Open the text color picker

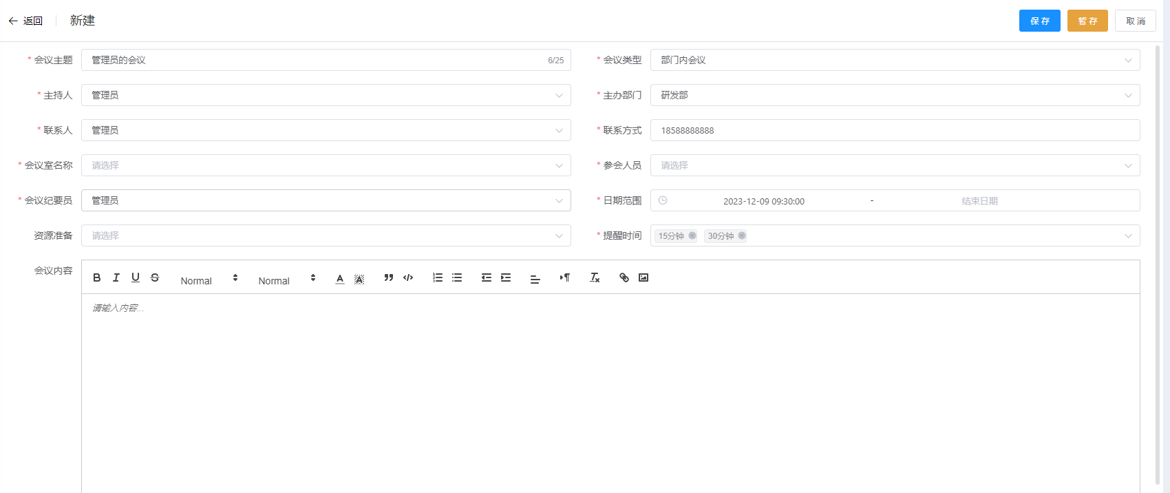[x=340, y=278]
